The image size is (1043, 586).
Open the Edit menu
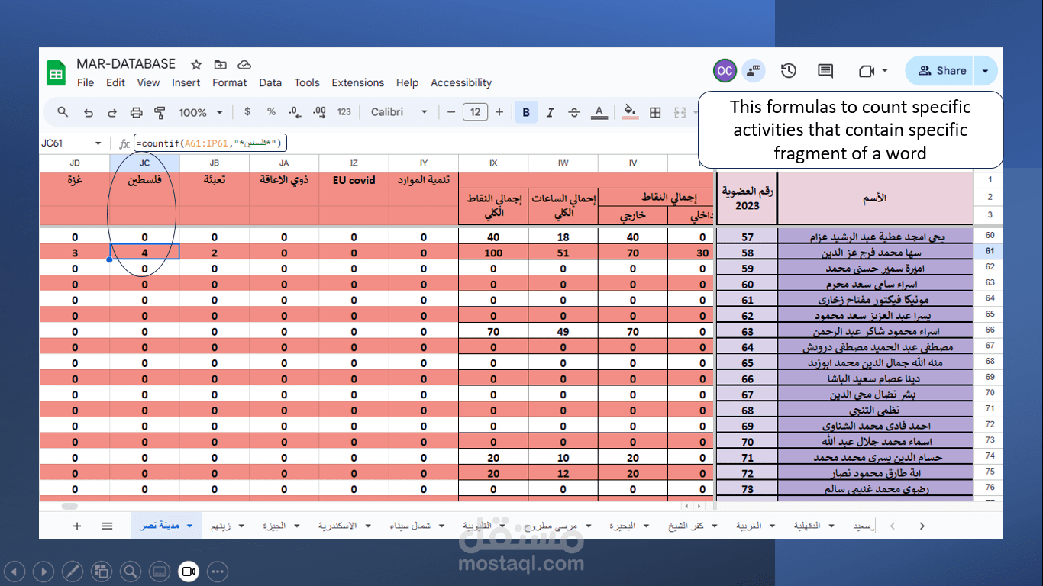tap(115, 82)
